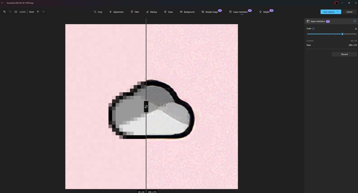Open the Save options dropdown
The height and width of the screenshot is (193, 358).
click(331, 12)
